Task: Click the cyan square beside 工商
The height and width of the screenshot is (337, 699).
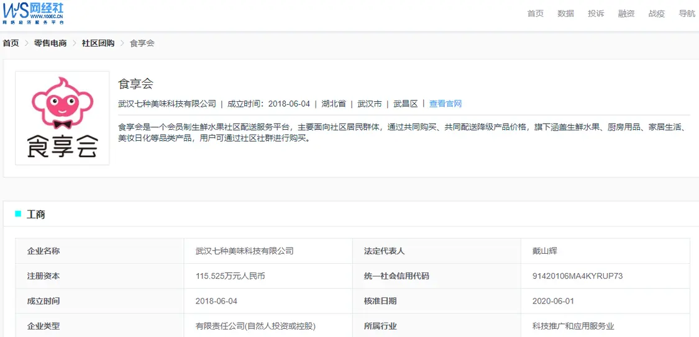Action: pyautogui.click(x=18, y=213)
